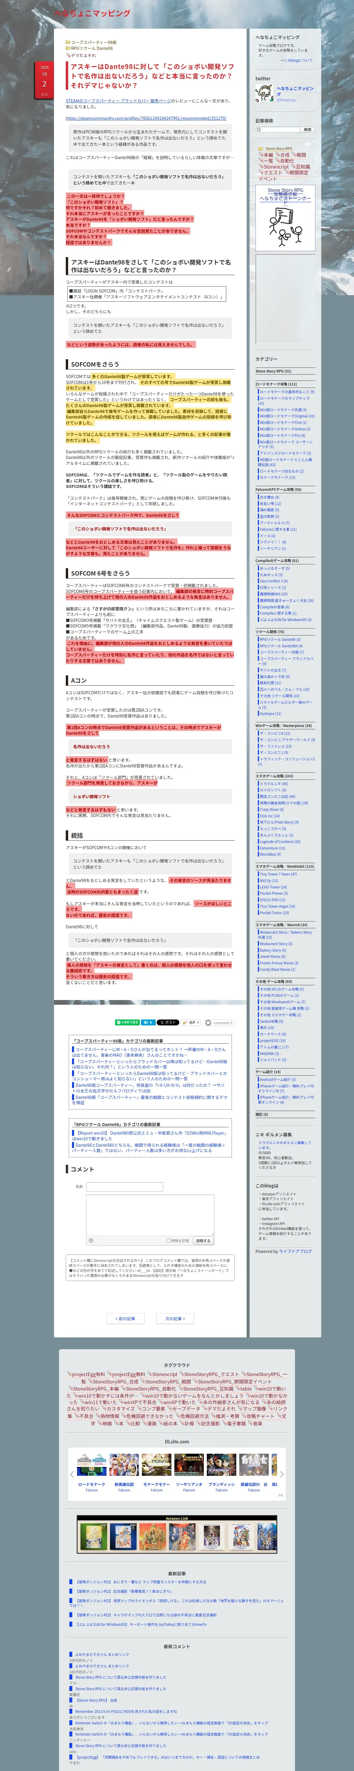This screenshot has height=1771, width=354.
Task: Click the 本編 tag in sidebar
Action: point(267,155)
